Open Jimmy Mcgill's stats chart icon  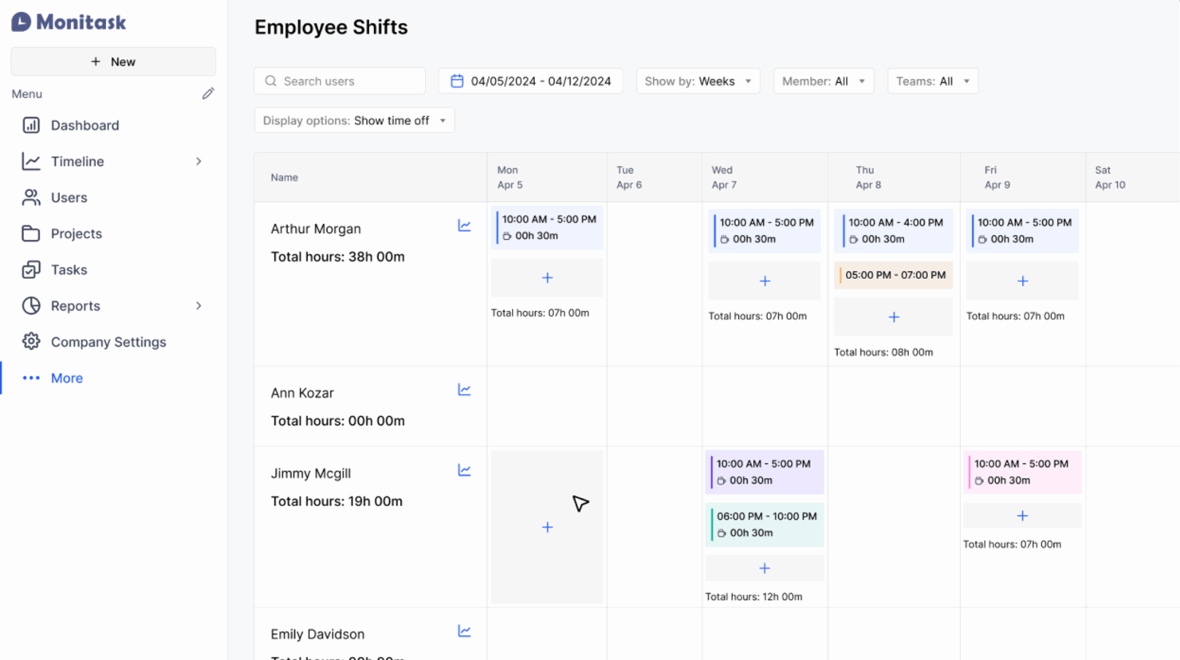pyautogui.click(x=464, y=470)
